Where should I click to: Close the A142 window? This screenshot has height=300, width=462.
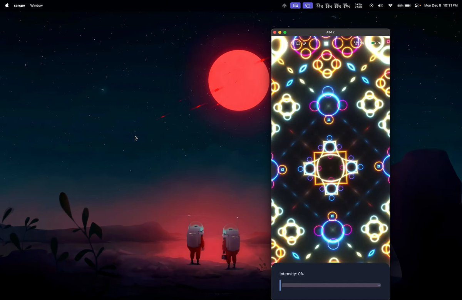[275, 32]
